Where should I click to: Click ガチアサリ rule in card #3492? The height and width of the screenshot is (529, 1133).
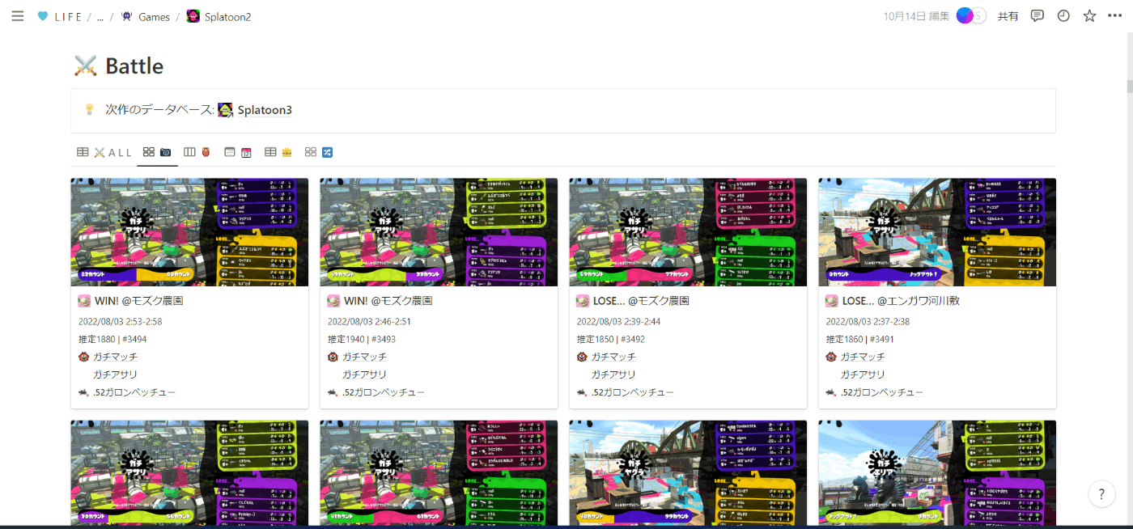[x=613, y=375]
